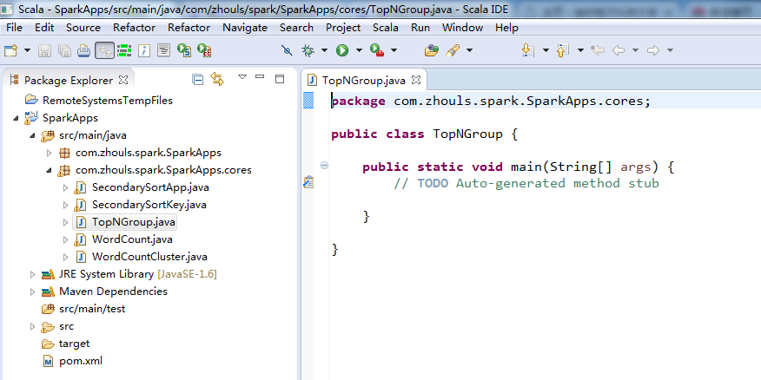The height and width of the screenshot is (380, 761).
Task: Open the Package Explorer view menu triangle
Action: (242, 77)
